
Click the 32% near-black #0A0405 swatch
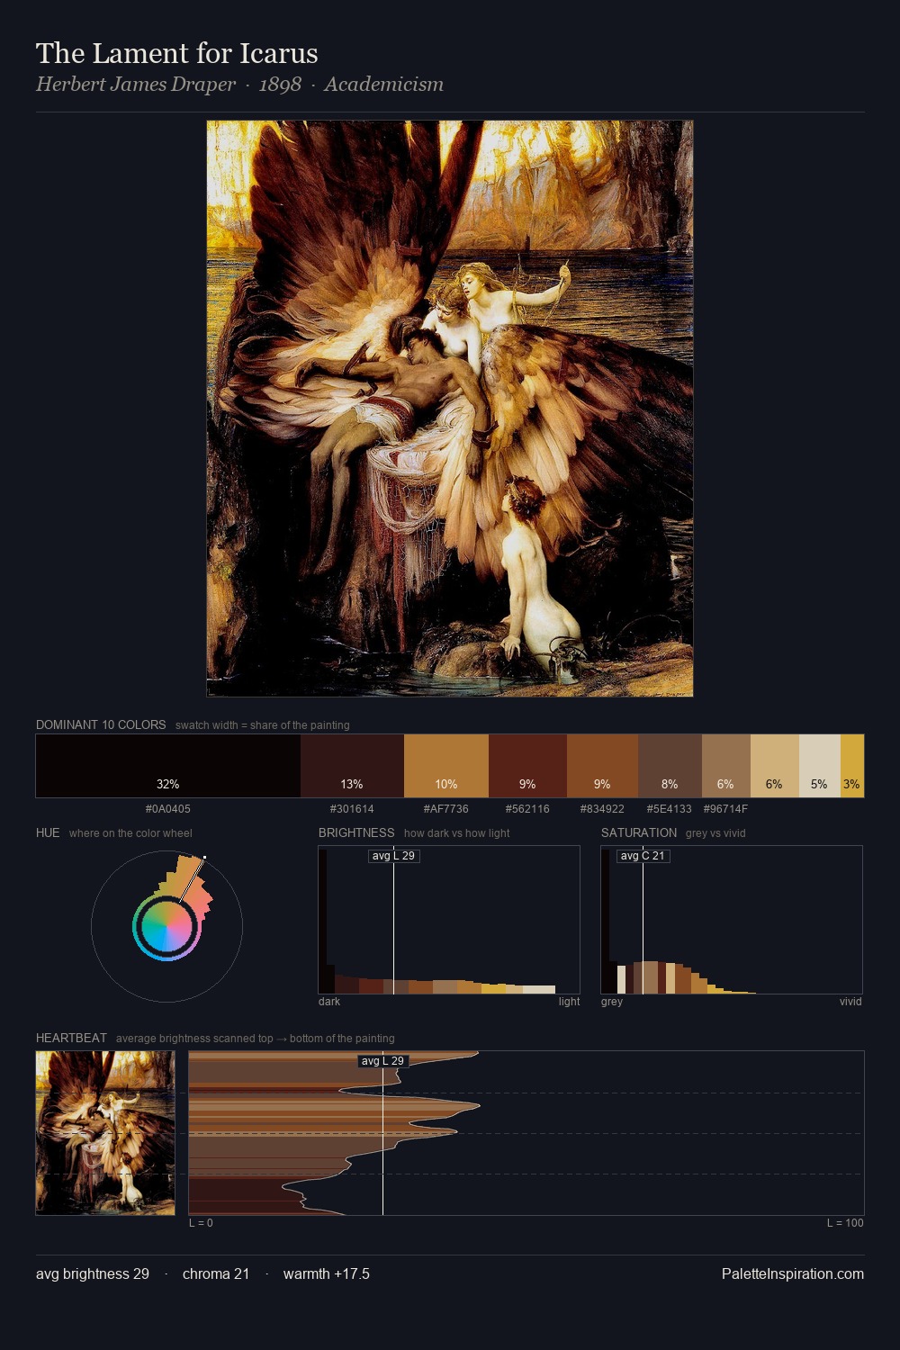coord(168,766)
